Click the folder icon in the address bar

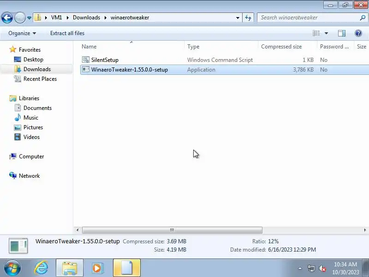pos(38,18)
